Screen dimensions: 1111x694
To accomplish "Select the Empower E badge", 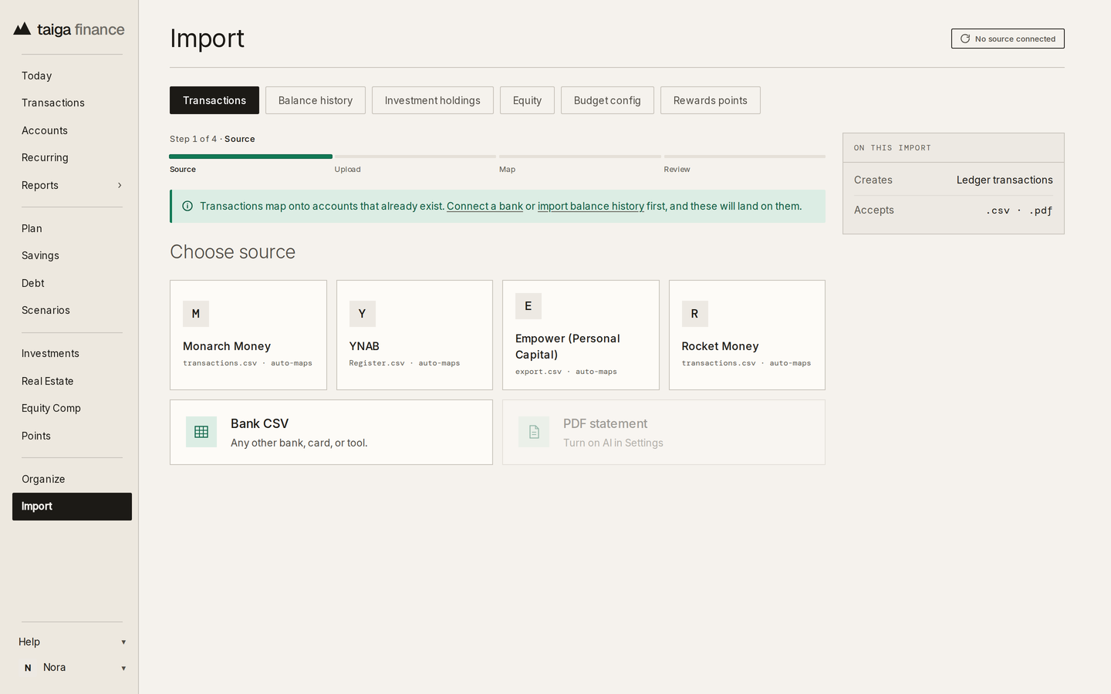I will coord(528,306).
